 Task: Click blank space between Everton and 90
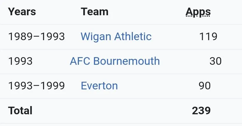tap(158, 86)
